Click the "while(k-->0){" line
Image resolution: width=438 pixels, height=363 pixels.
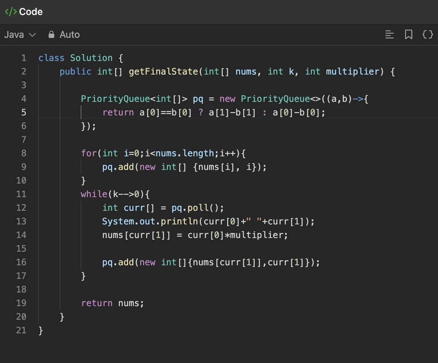point(115,194)
